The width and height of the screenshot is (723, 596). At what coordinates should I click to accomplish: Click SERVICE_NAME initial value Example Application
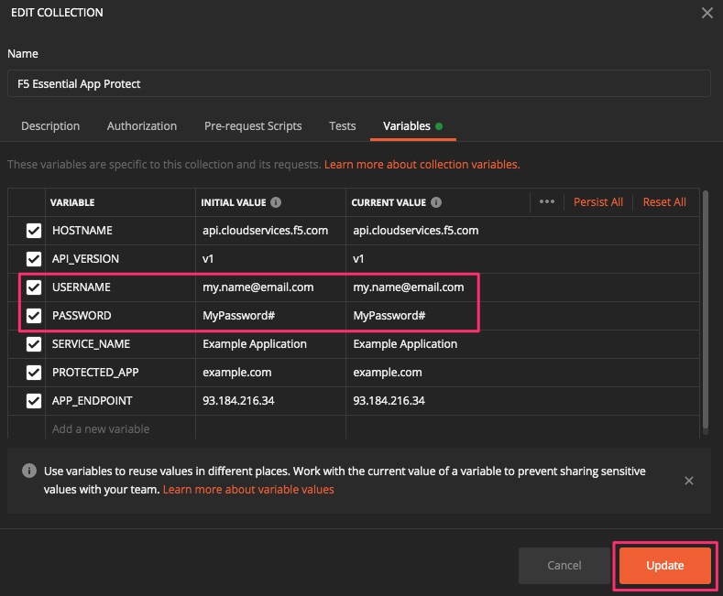coord(255,344)
